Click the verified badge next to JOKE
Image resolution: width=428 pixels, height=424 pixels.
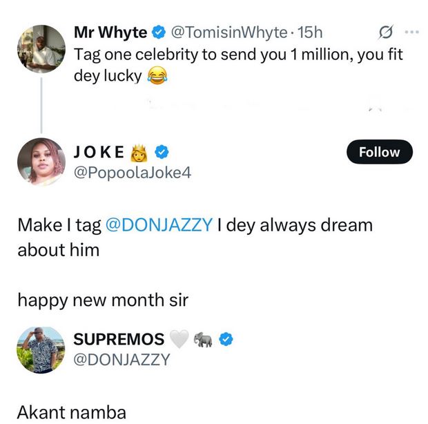click(x=162, y=152)
